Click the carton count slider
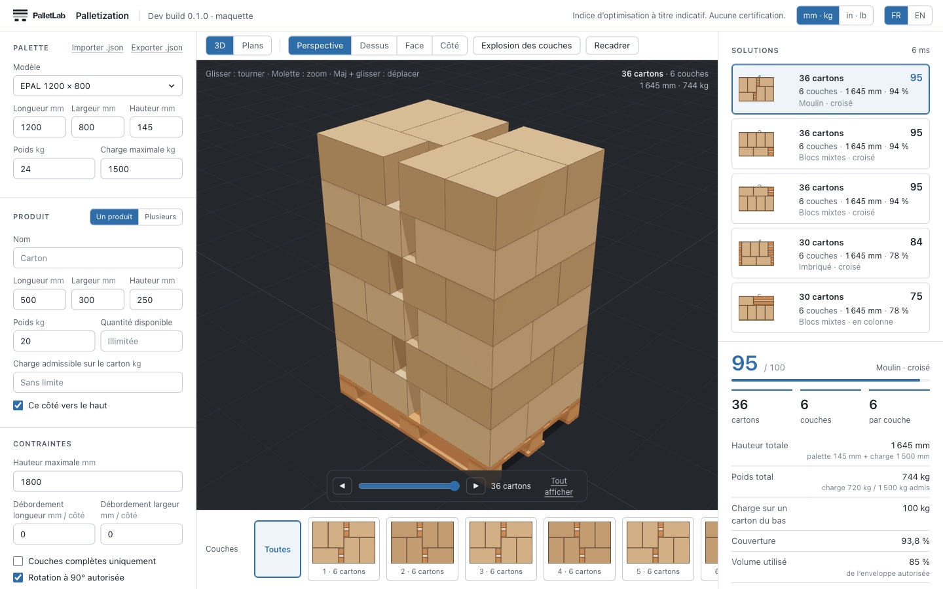 409,486
